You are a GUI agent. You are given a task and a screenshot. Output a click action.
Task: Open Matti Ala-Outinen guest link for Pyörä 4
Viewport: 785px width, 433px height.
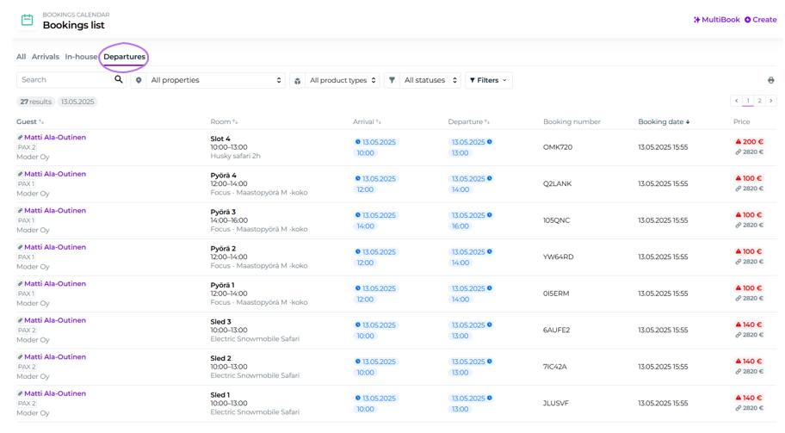click(x=55, y=174)
